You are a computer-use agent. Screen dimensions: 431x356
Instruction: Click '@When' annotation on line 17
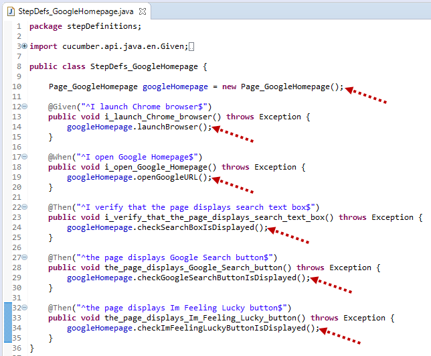tap(60, 157)
